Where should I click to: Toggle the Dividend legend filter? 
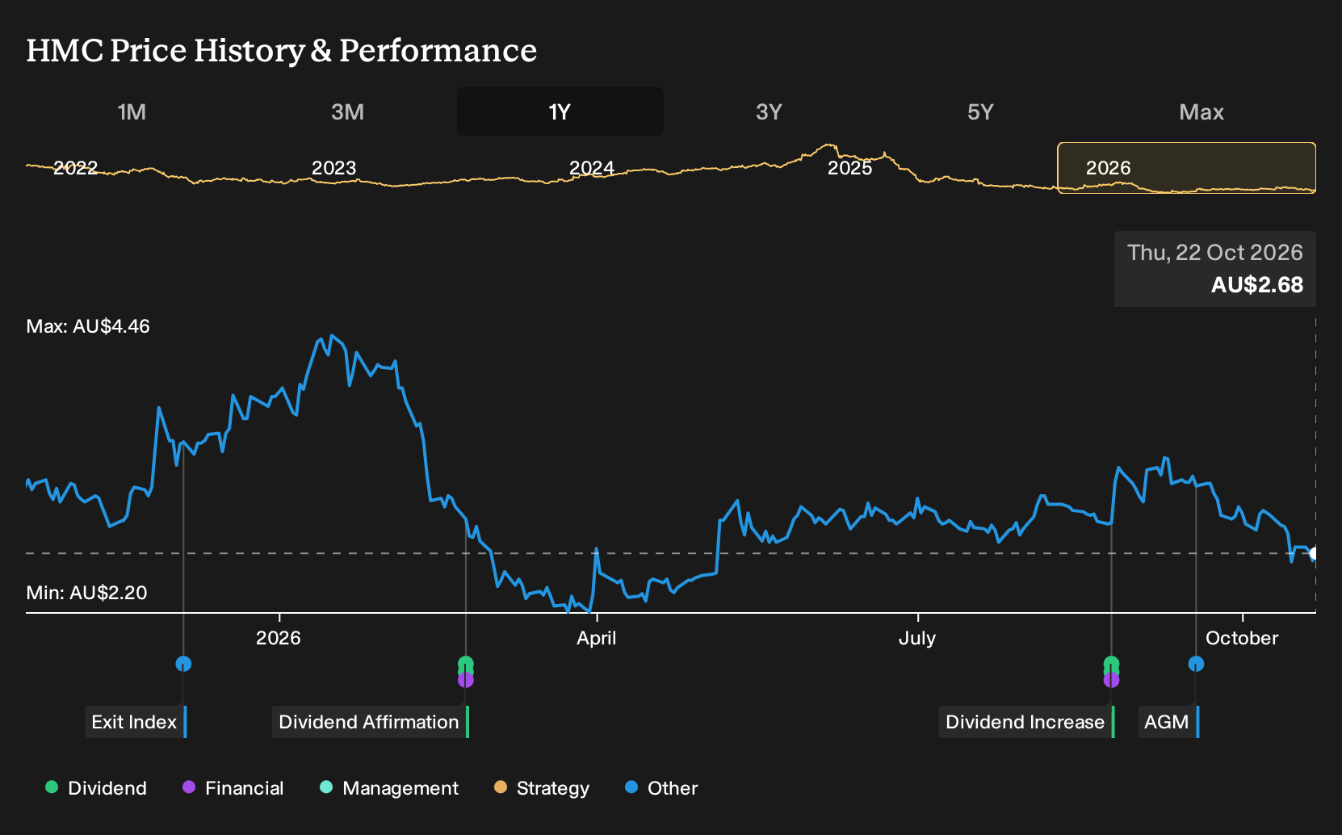tap(96, 788)
